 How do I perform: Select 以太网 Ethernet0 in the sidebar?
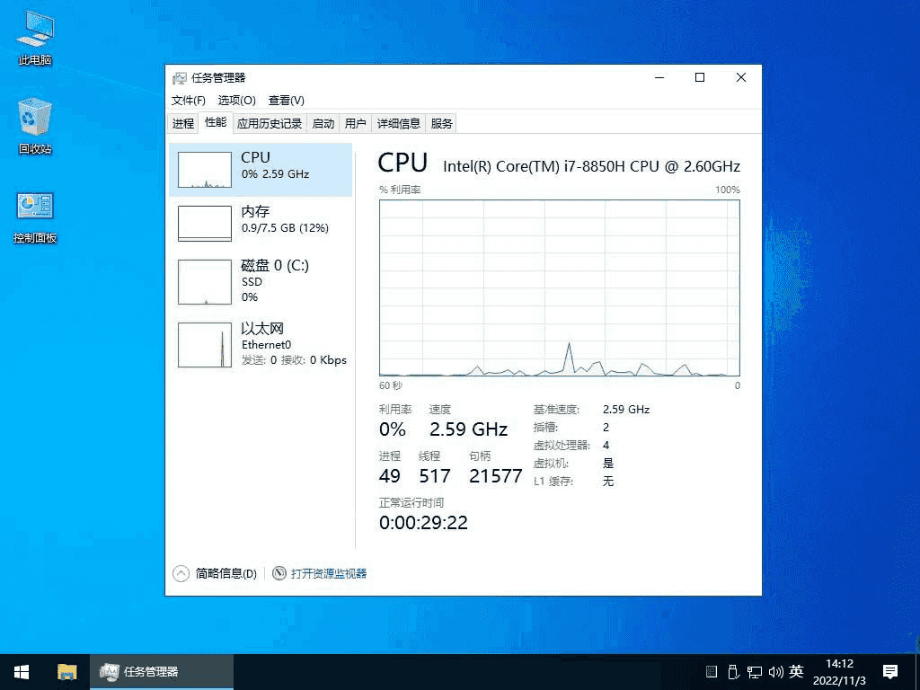pos(261,343)
